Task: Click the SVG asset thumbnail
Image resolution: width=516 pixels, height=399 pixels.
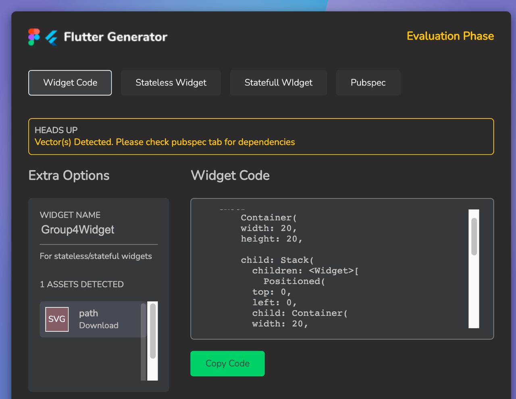Action: (57, 319)
